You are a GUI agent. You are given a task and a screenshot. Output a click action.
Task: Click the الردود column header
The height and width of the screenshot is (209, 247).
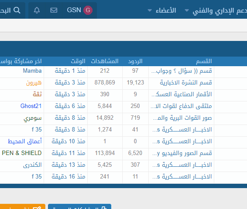(x=135, y=61)
